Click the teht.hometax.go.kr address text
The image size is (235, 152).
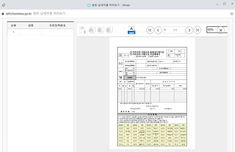[19, 14]
